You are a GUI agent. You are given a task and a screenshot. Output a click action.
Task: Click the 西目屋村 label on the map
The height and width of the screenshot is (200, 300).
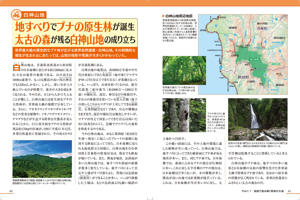click(279, 38)
